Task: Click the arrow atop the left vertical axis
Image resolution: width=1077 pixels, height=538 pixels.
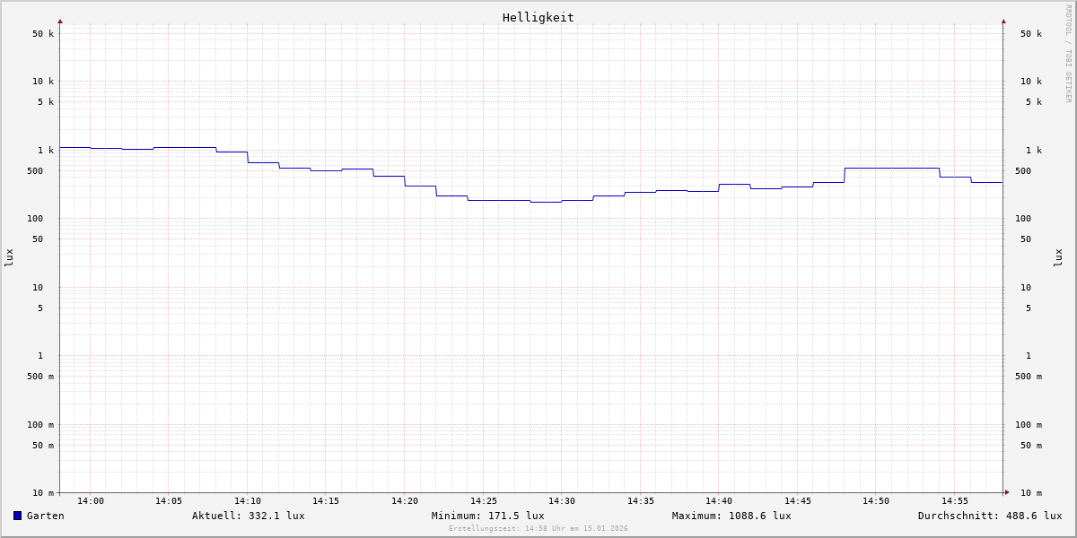Action: pos(60,21)
